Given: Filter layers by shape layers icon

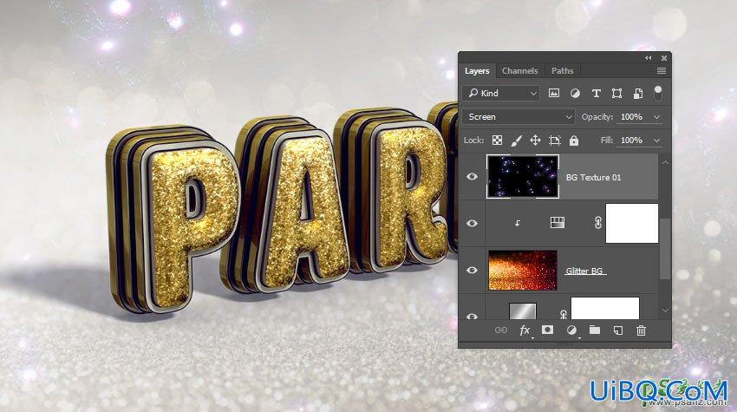Looking at the screenshot, I should (616, 93).
